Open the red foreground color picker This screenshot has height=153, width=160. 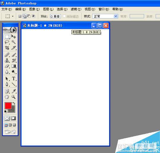[8, 106]
